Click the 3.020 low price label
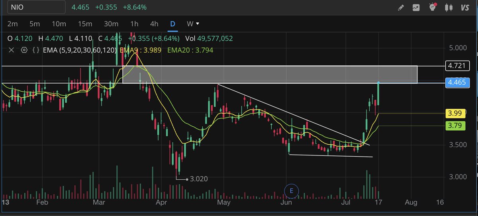The width and height of the screenshot is (478, 216). click(199, 179)
